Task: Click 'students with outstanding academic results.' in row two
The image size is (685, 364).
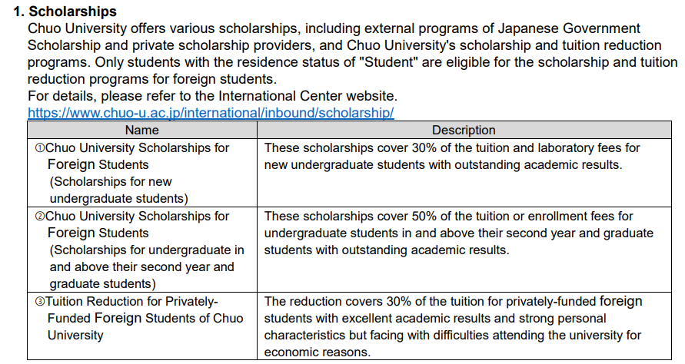Action: click(x=387, y=250)
